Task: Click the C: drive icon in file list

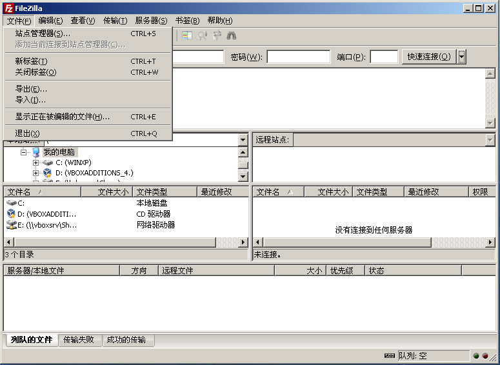Action: tap(12, 202)
